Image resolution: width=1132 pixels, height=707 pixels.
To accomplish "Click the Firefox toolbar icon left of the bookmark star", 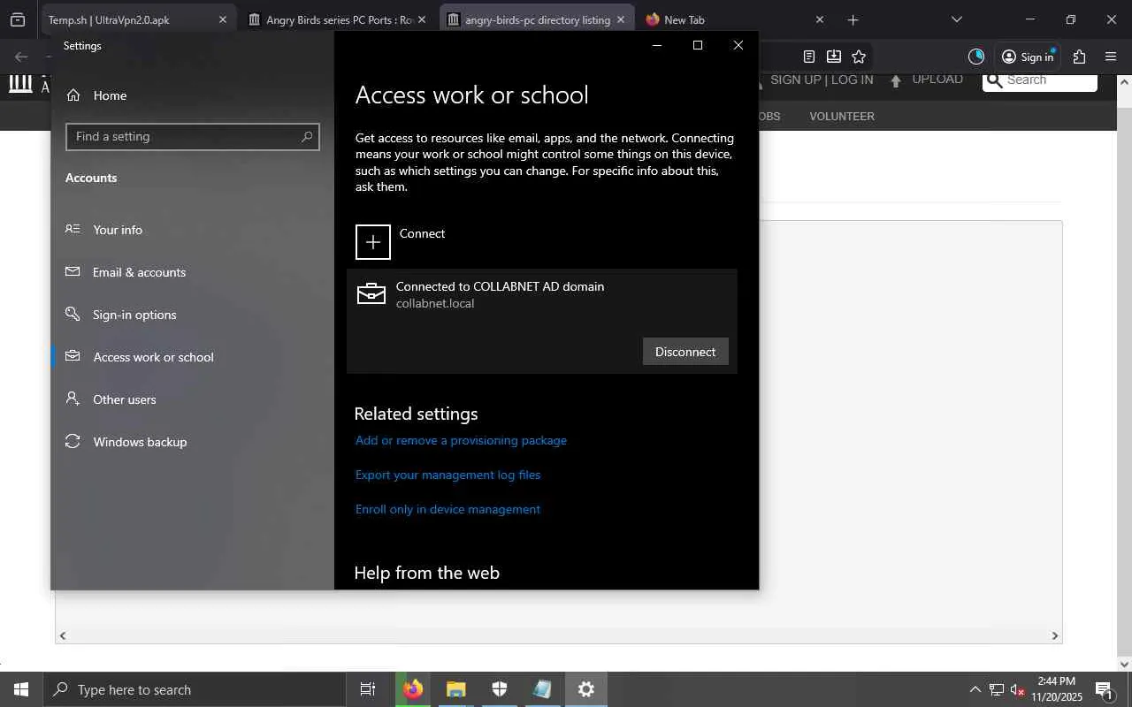I will point(833,57).
